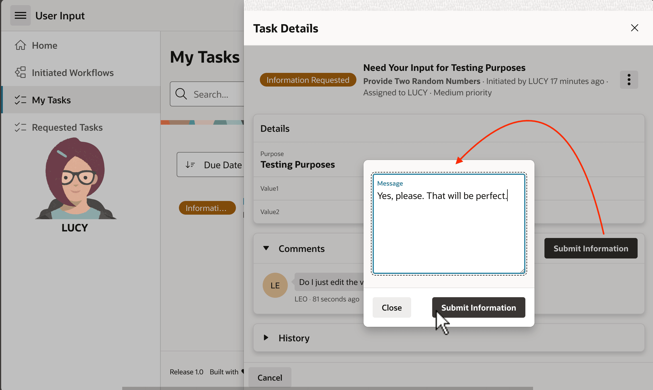
Task: Click the LEO 81 seconds ago timestamp
Action: 327,299
